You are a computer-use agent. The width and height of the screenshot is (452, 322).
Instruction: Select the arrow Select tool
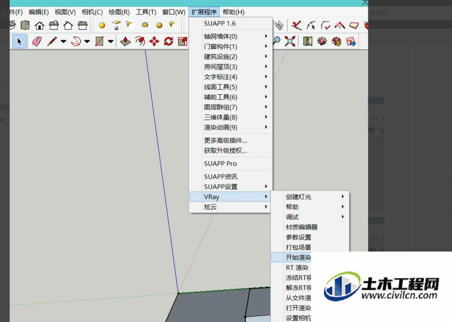pos(19,42)
